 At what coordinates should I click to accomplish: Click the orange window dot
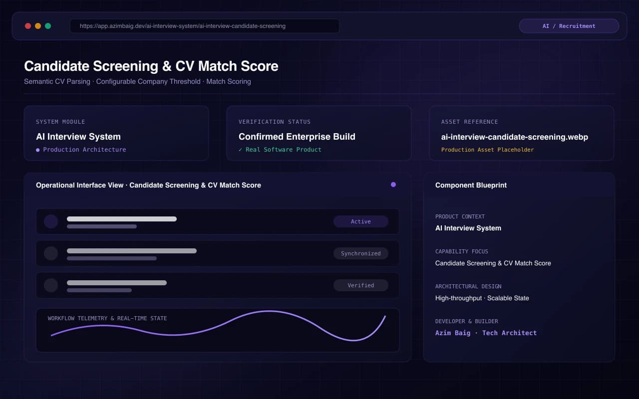tap(38, 26)
